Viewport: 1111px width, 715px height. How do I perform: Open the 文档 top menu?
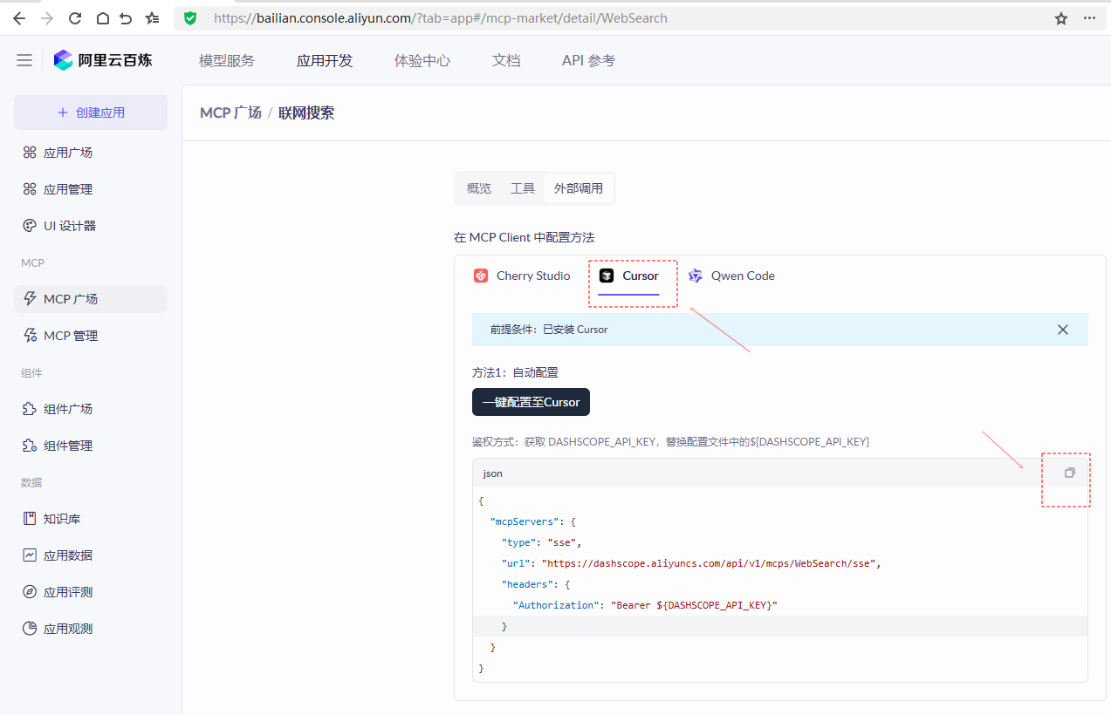point(506,60)
